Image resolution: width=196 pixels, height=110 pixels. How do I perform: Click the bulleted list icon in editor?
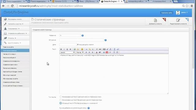114,52
